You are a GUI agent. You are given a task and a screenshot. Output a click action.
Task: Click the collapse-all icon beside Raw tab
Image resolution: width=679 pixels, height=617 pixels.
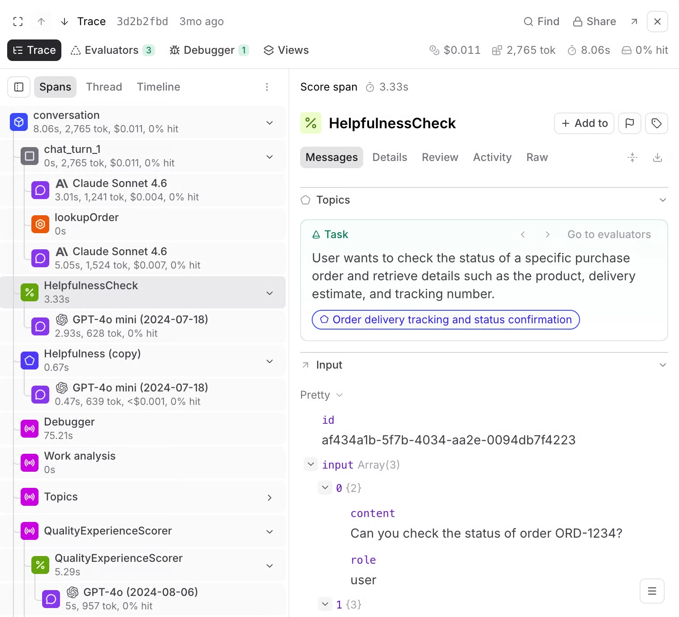[x=632, y=157]
